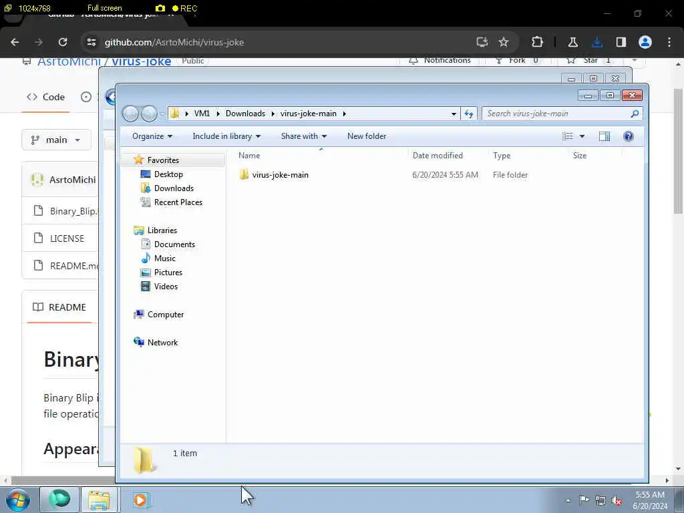
Task: Click Notifications button on GitHub page
Action: pos(440,61)
